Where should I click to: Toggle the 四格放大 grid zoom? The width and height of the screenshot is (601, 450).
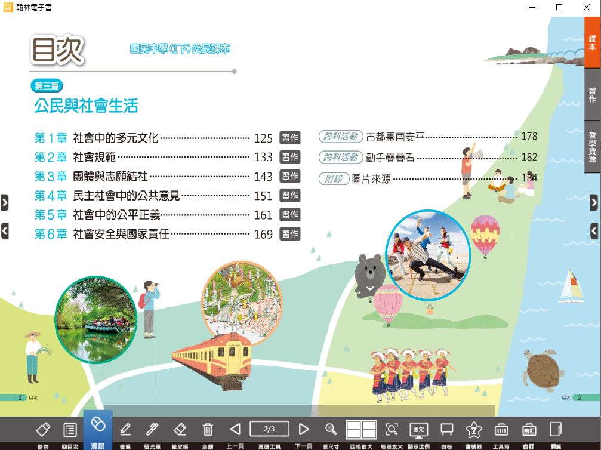362,430
